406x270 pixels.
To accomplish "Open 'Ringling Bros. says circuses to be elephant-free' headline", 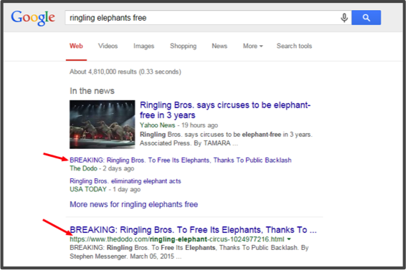I will point(225,110).
